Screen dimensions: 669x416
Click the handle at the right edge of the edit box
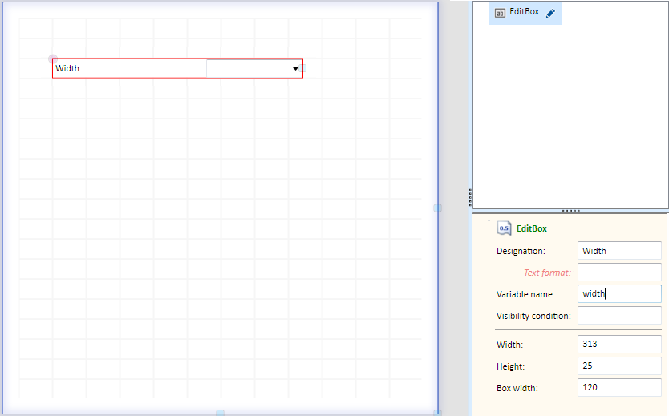click(302, 68)
